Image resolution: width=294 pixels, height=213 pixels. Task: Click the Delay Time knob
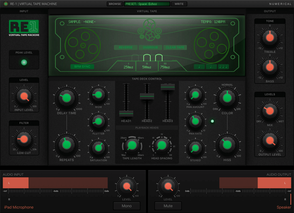(67, 98)
